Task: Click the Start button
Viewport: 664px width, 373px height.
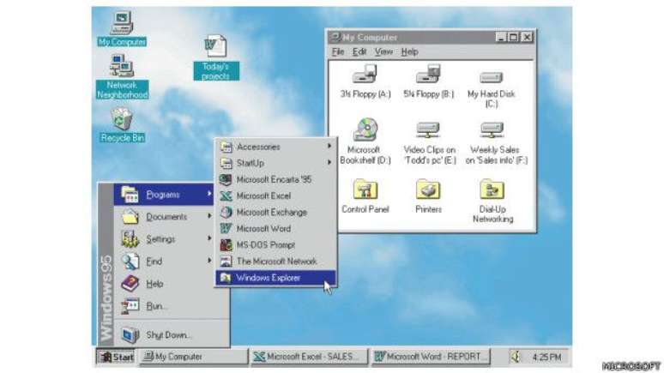Action: pyautogui.click(x=116, y=357)
